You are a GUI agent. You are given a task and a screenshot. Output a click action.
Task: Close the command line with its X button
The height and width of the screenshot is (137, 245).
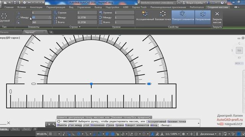[x=49, y=124]
